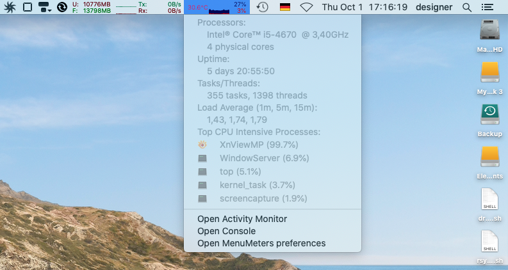The width and height of the screenshot is (508, 270).
Task: Click load average values 1,43, 1,74, 1,79
Action: pos(237,120)
